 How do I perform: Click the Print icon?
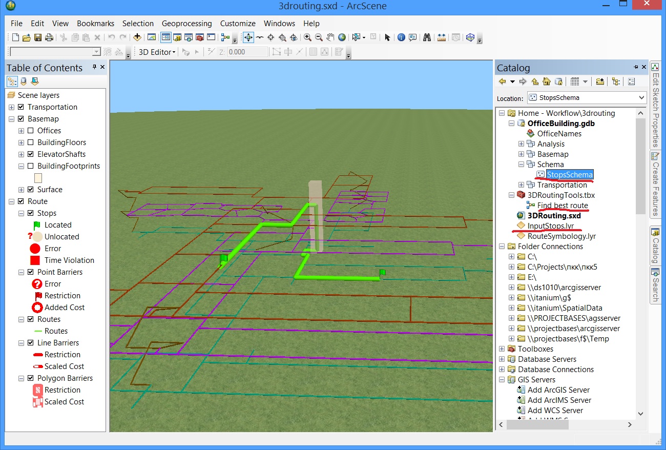tap(49, 37)
